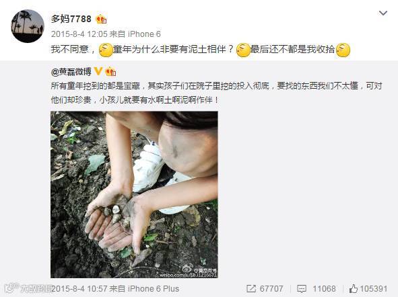Open 多妈7788 profile avatar
The height and width of the screenshot is (297, 398).
pyautogui.click(x=28, y=26)
